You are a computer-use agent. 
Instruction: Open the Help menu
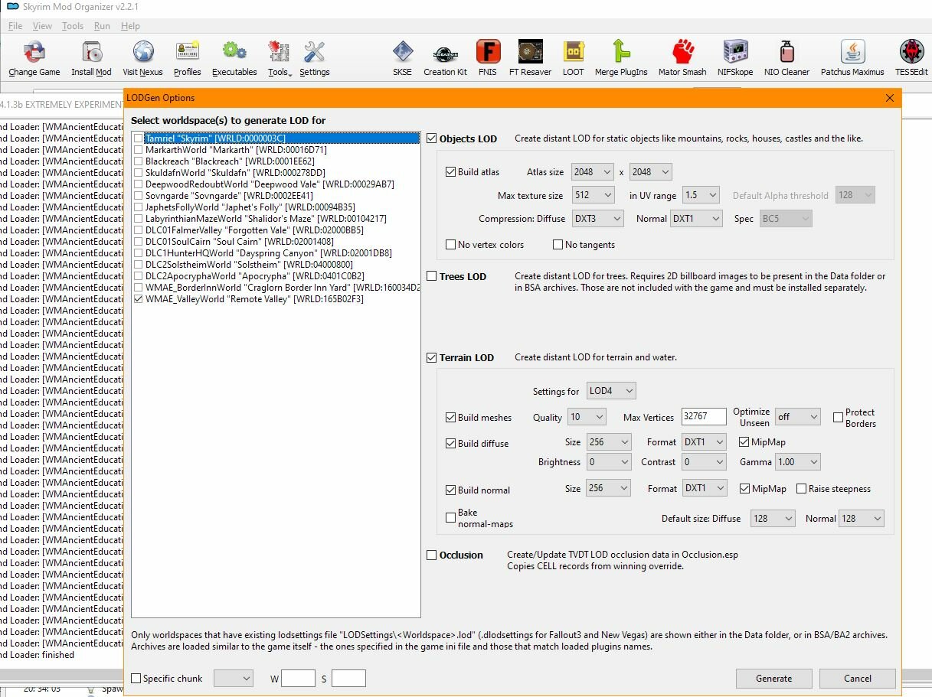coord(130,26)
